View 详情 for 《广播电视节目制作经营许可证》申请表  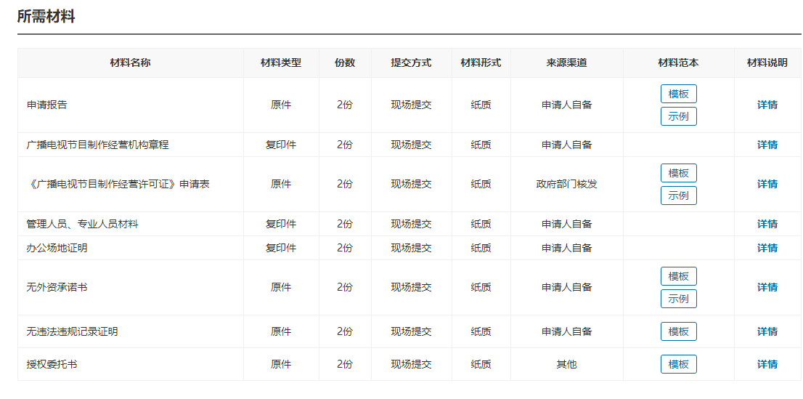tap(767, 184)
